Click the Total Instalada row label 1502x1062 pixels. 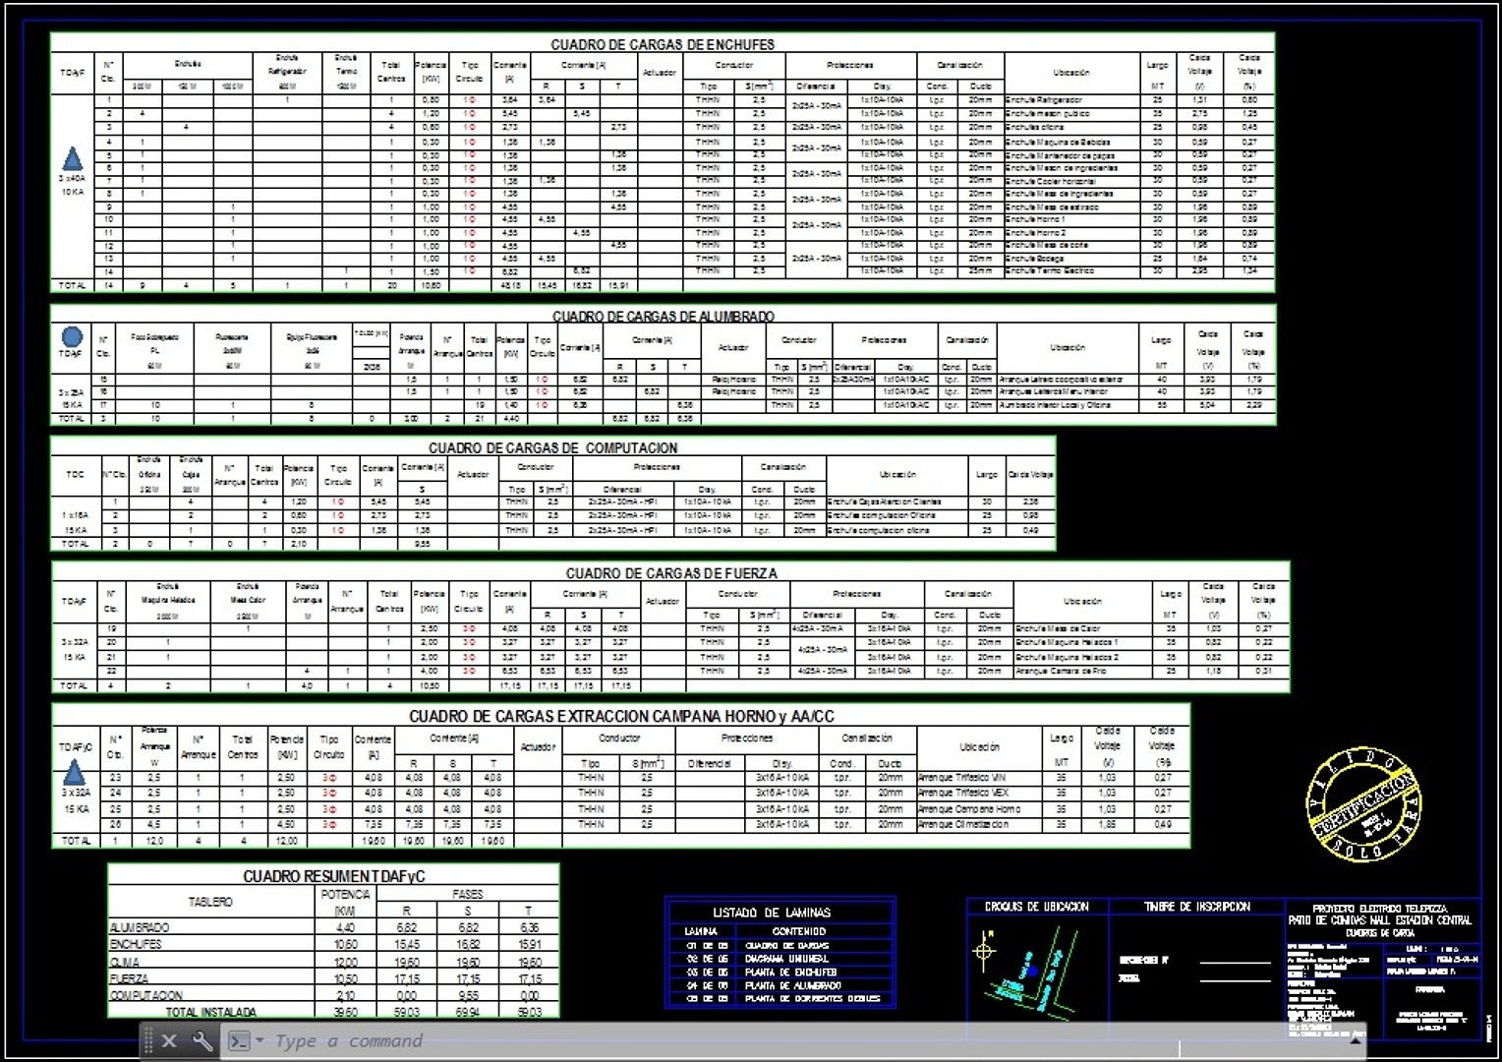[x=210, y=1012]
